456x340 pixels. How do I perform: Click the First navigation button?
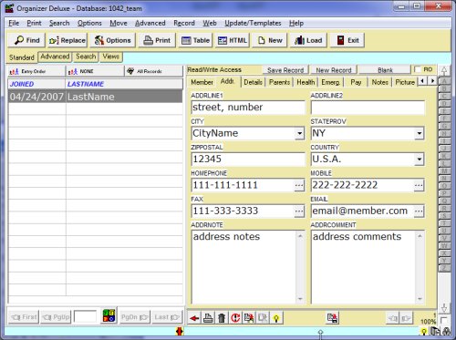pyautogui.click(x=24, y=317)
